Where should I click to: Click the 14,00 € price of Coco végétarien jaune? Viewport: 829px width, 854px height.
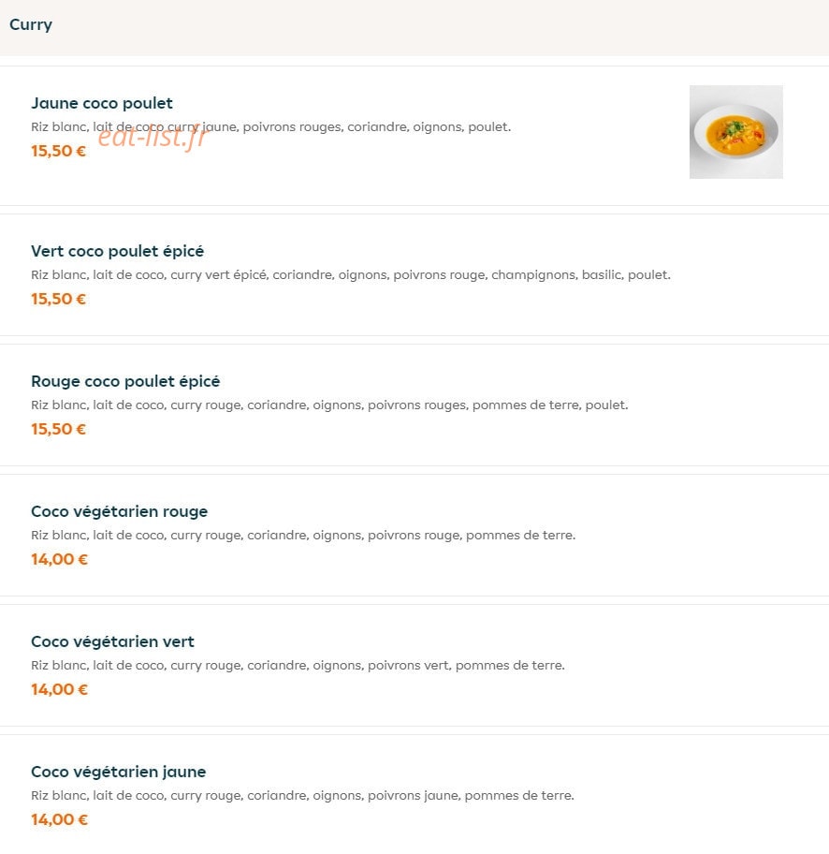pyautogui.click(x=59, y=819)
